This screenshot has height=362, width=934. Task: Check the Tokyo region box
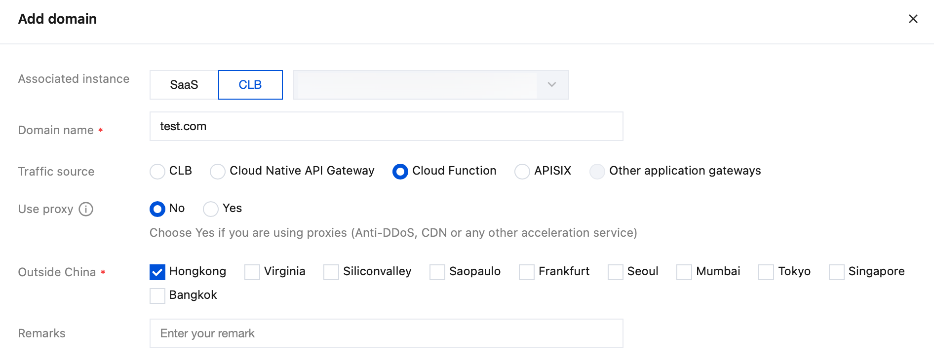tap(766, 272)
